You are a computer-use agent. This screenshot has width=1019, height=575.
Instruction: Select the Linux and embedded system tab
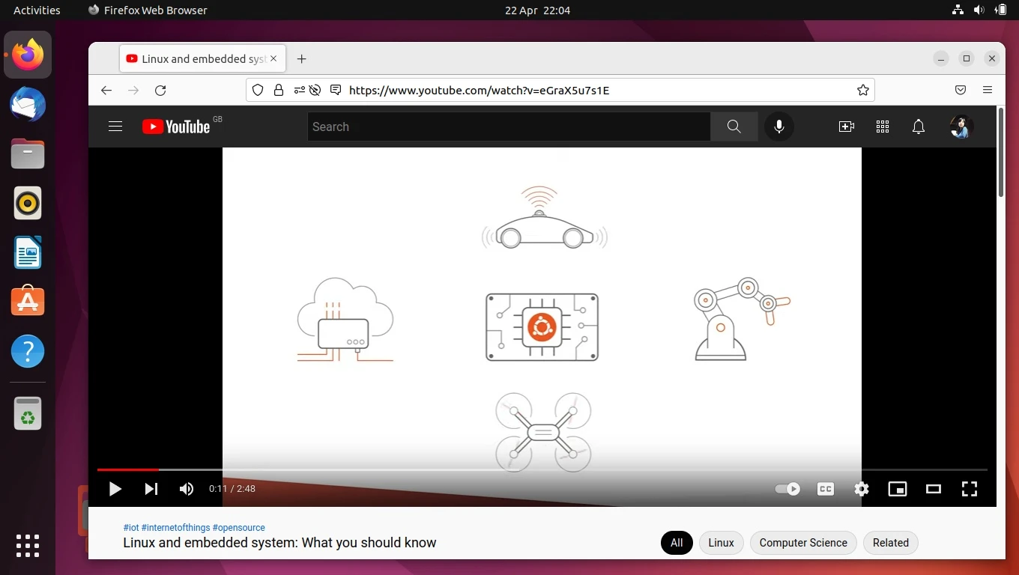(202, 58)
